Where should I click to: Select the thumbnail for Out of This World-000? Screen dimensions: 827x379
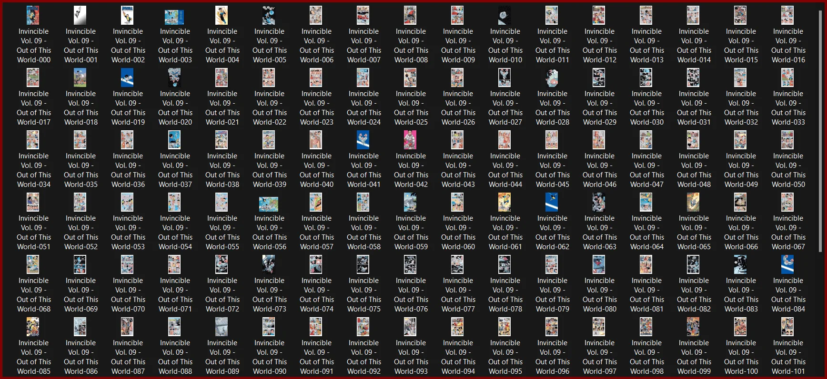pos(33,16)
